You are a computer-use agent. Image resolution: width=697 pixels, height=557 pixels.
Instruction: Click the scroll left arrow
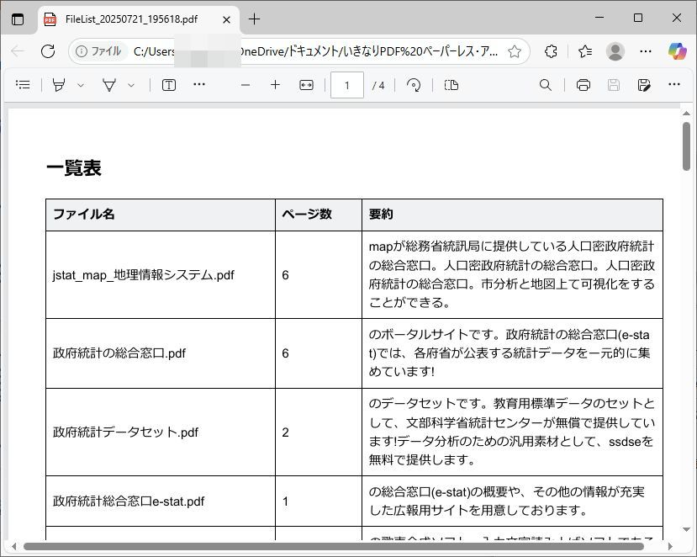(x=13, y=546)
